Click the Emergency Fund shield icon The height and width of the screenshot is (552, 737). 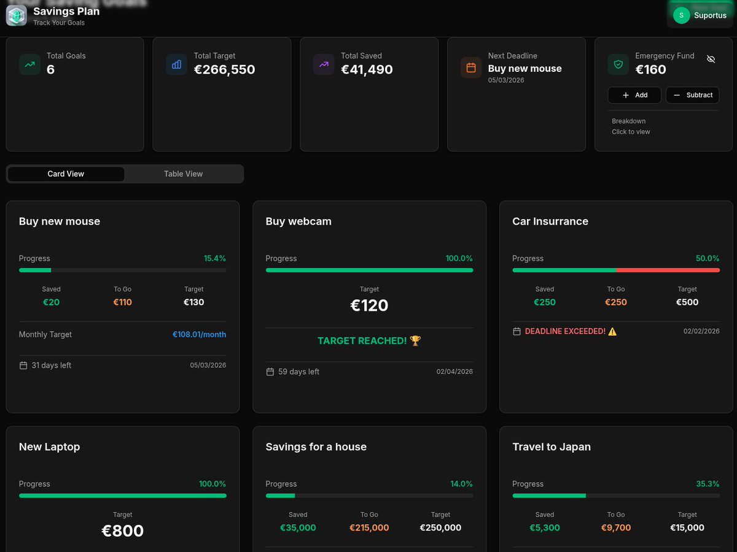[x=618, y=64]
